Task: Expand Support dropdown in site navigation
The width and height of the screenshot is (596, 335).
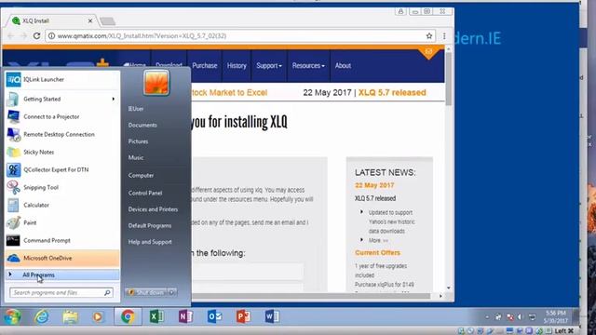Action: (269, 66)
